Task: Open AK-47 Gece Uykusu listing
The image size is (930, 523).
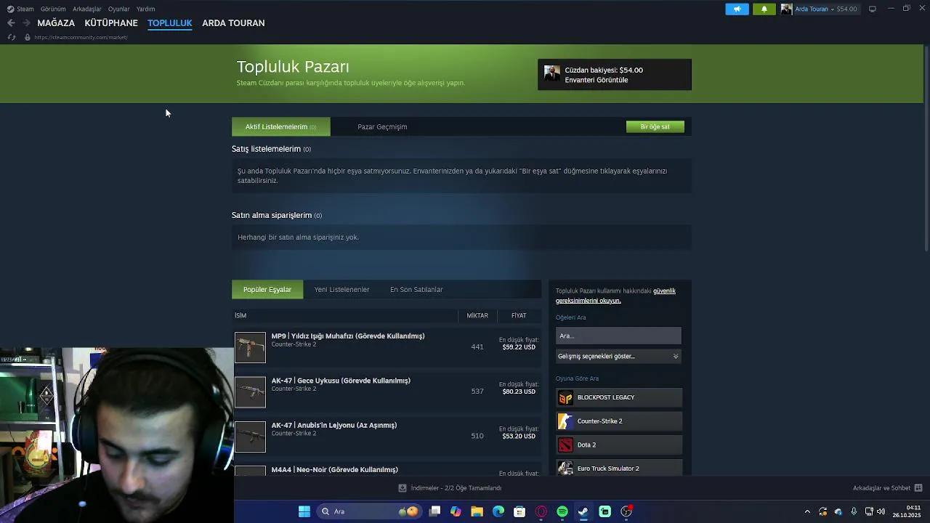Action: (x=341, y=381)
